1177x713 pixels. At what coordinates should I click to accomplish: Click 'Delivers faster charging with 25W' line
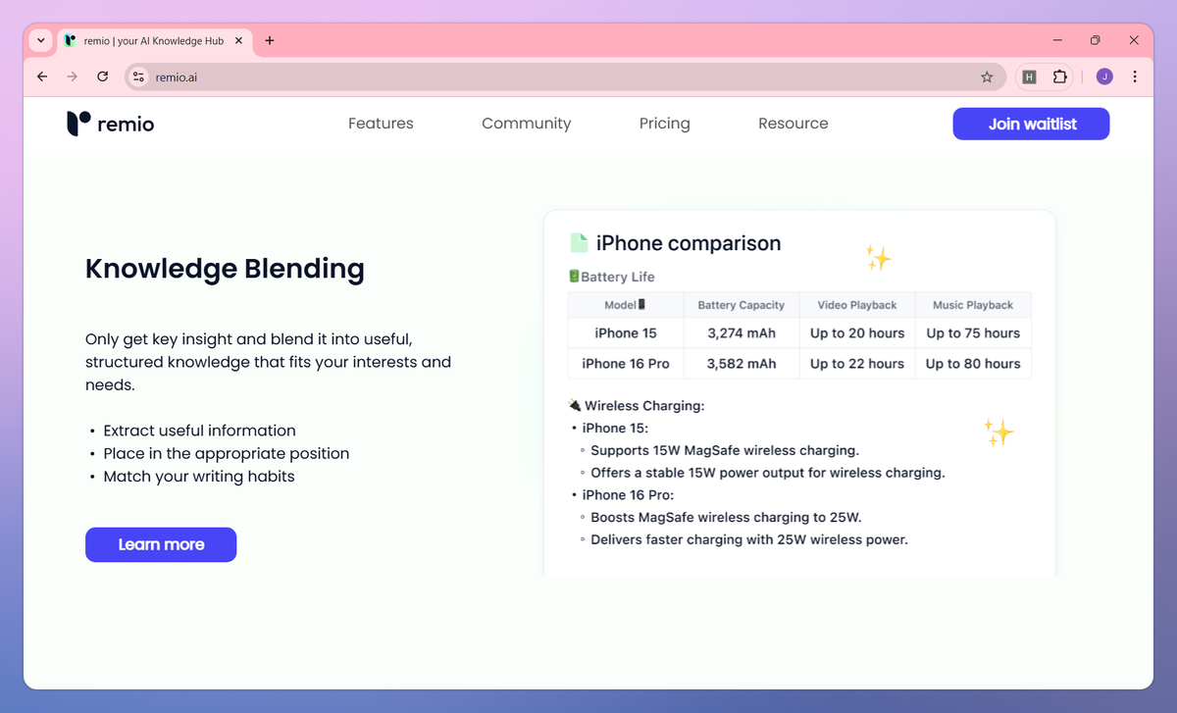coord(749,539)
